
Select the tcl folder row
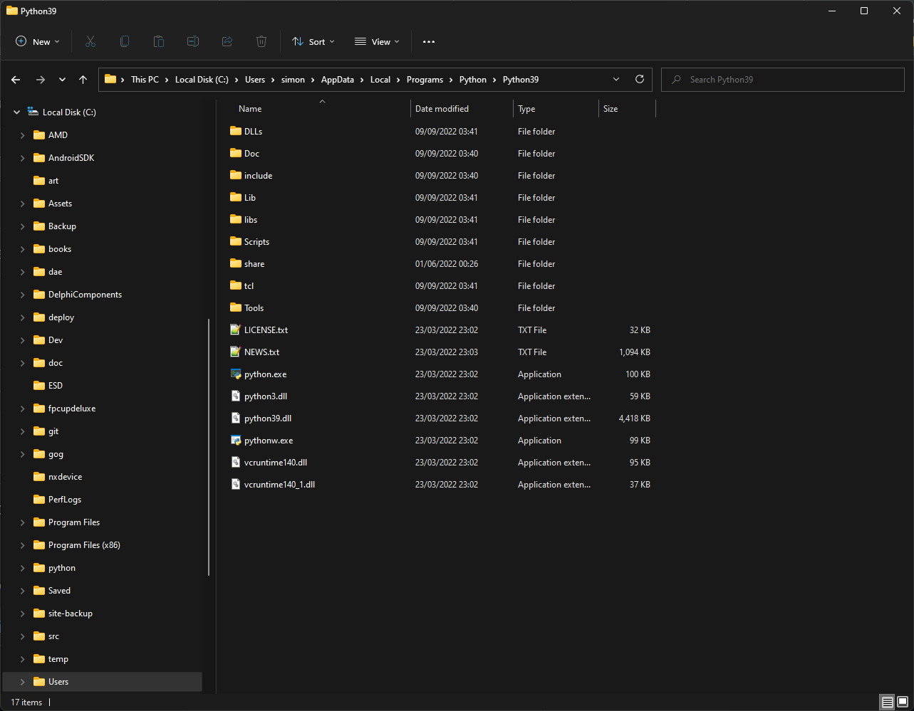(440, 286)
